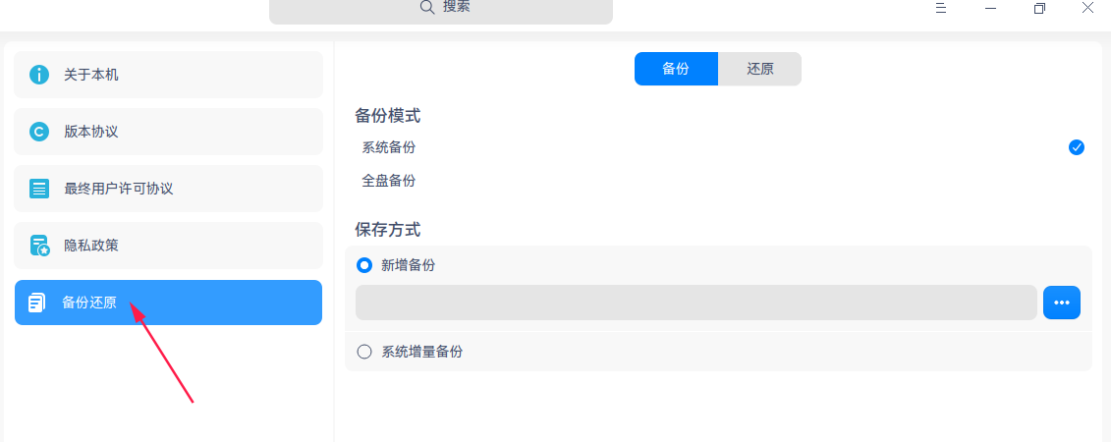The image size is (1111, 442).
Task: Click the search magnifier icon
Action: pos(427,7)
